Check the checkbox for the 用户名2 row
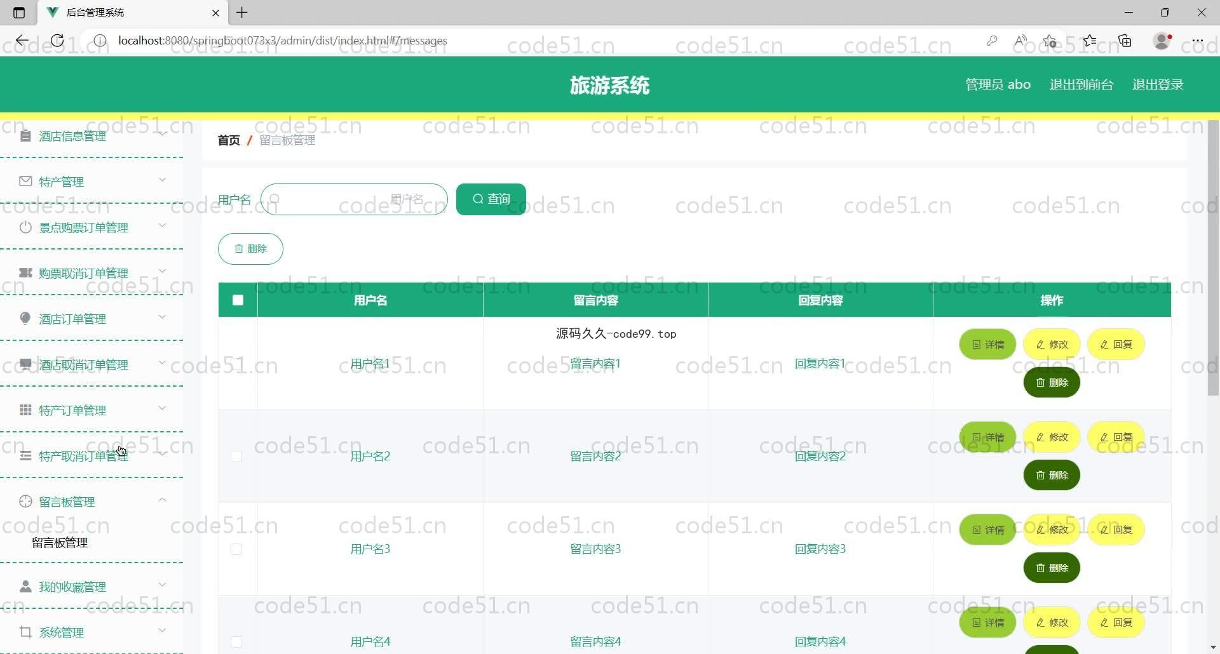 pos(236,457)
